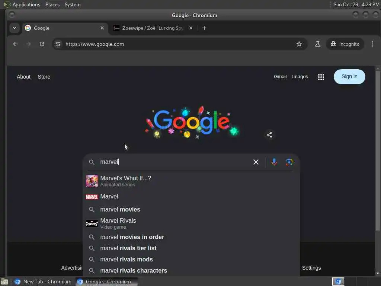The width and height of the screenshot is (381, 286).
Task: Click the Sign in button
Action: [349, 77]
